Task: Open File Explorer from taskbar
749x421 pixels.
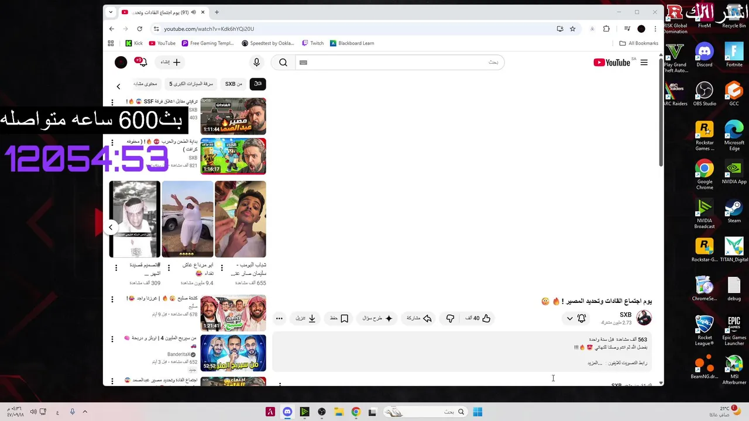Action: (x=338, y=412)
